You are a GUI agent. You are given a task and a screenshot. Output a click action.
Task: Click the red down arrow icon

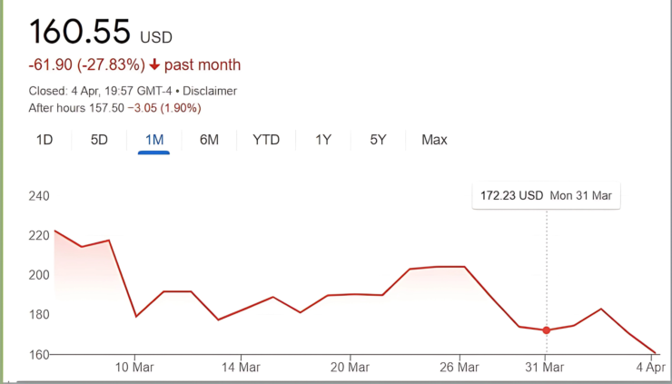click(154, 65)
